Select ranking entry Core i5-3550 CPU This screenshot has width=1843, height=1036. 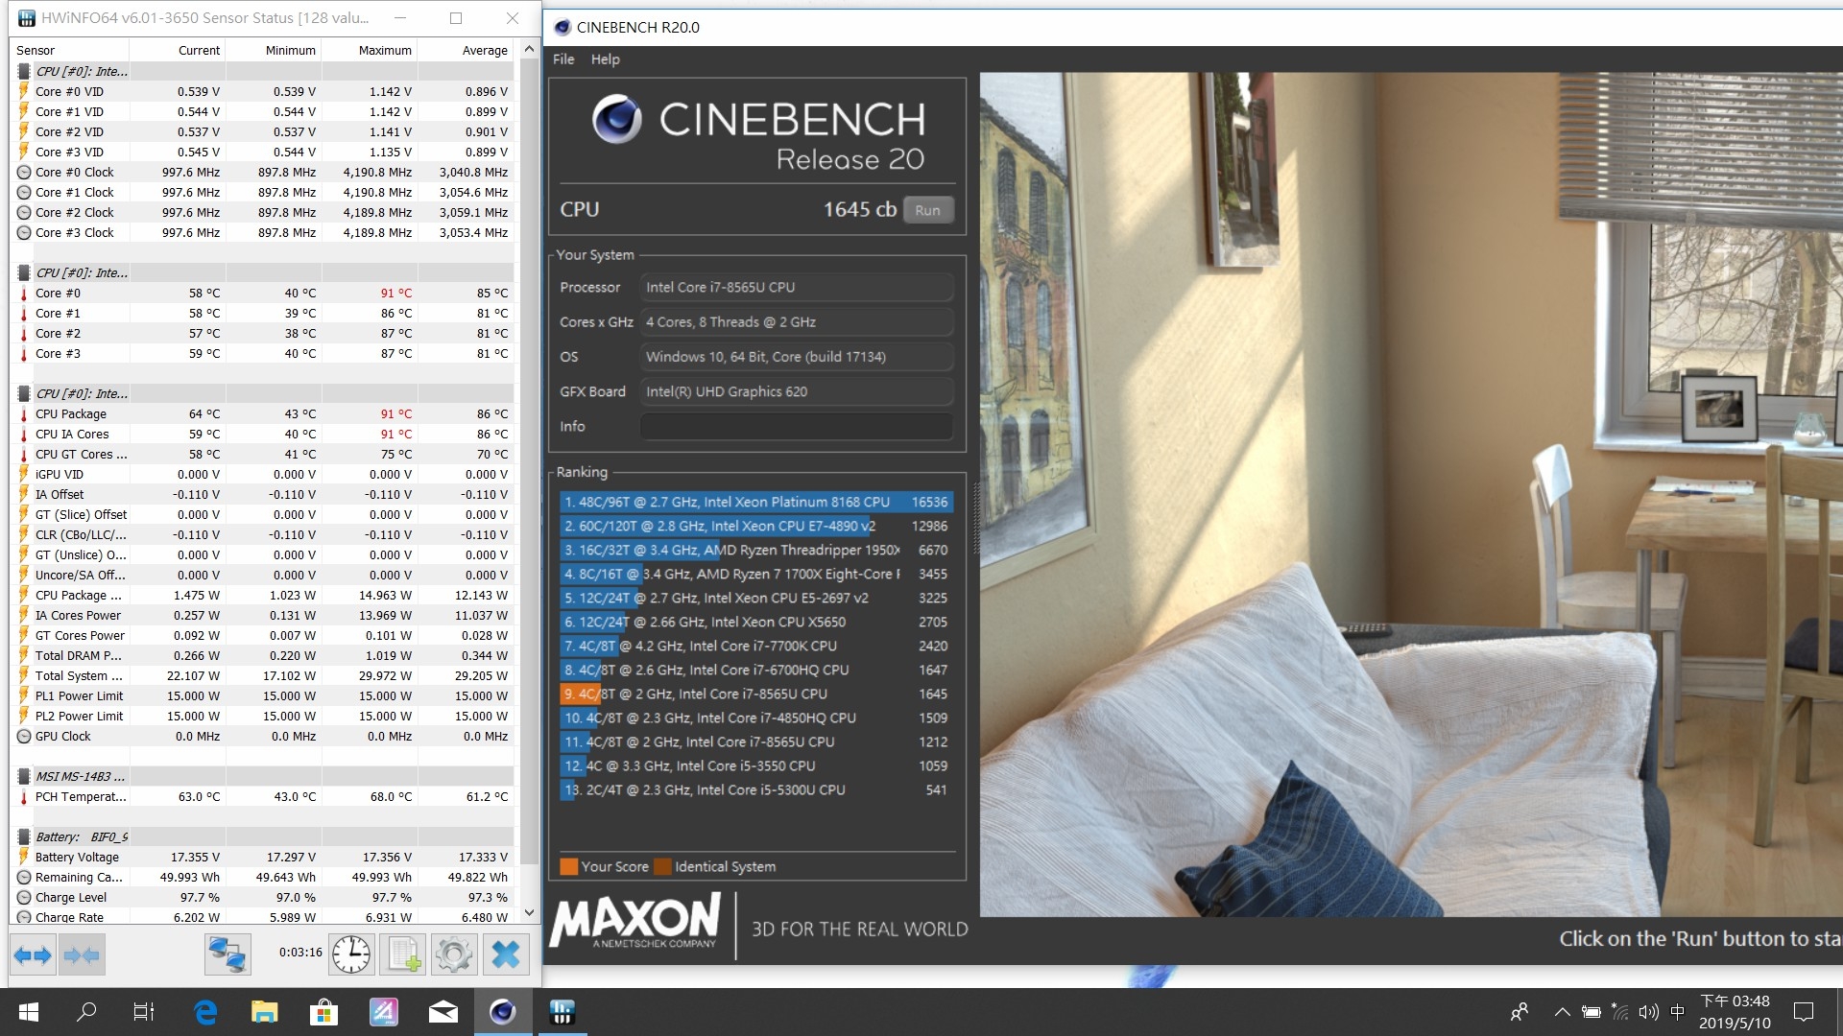(x=756, y=765)
